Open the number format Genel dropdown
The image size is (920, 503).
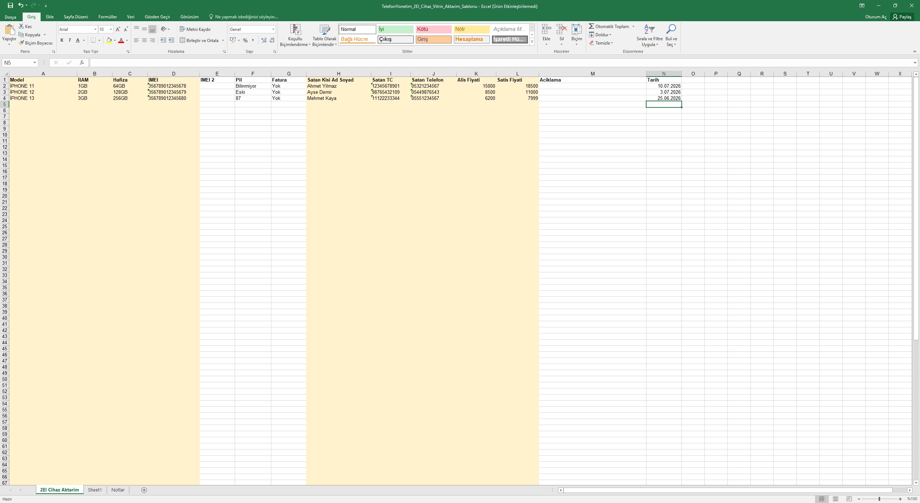click(x=273, y=29)
